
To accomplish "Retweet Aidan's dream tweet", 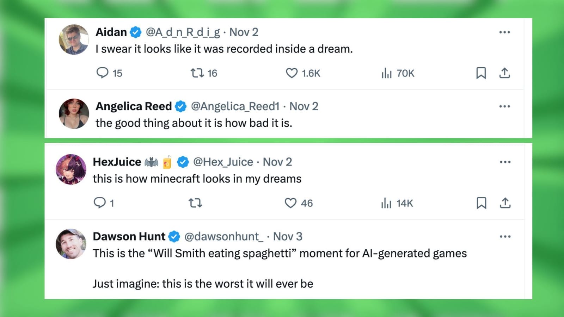I will pos(197,73).
